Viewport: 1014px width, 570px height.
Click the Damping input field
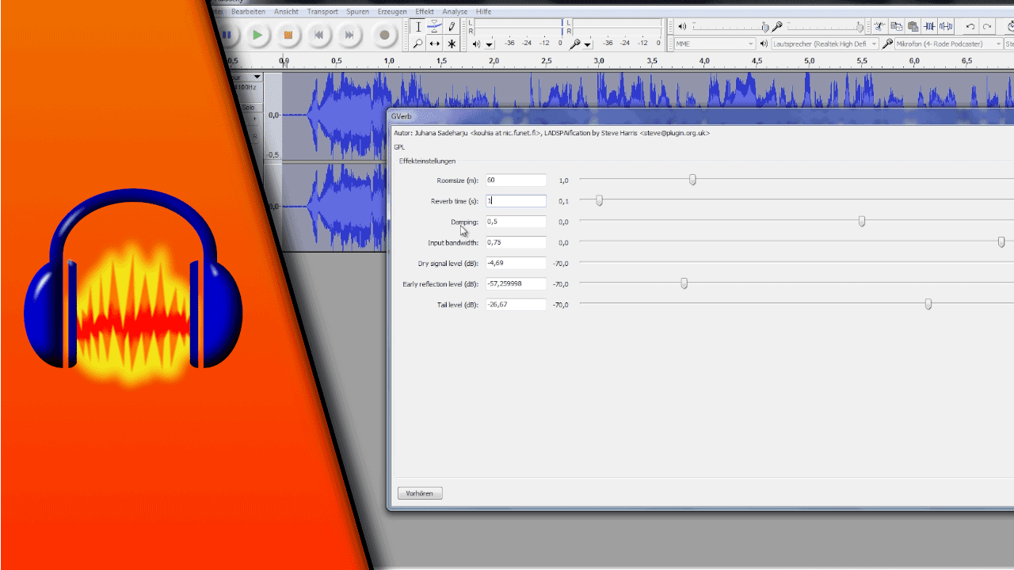516,222
